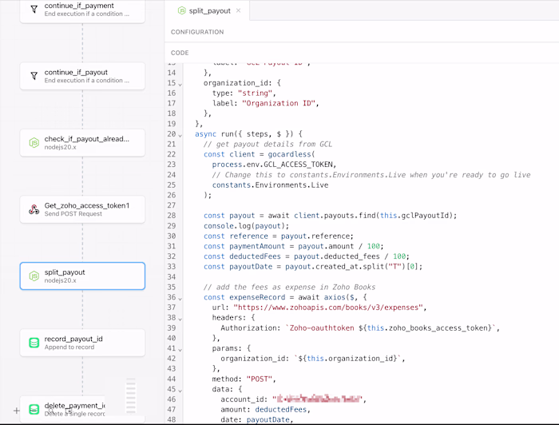The image size is (559, 425).
Task: Click the Authorization header line
Action: tap(360, 328)
